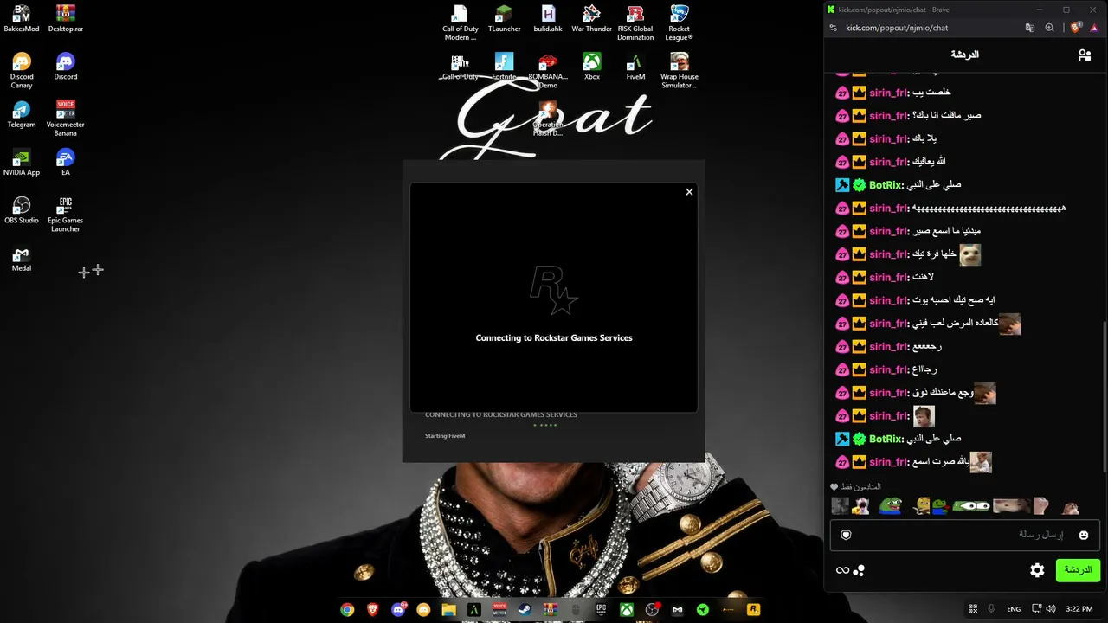Switch the ENG input language indicator
1108x623 pixels.
(x=1014, y=609)
